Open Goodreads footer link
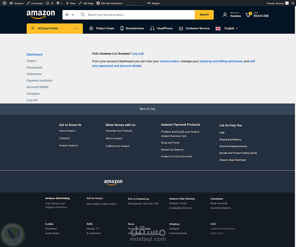Viewport: 296px width, 247px height. [217, 199]
